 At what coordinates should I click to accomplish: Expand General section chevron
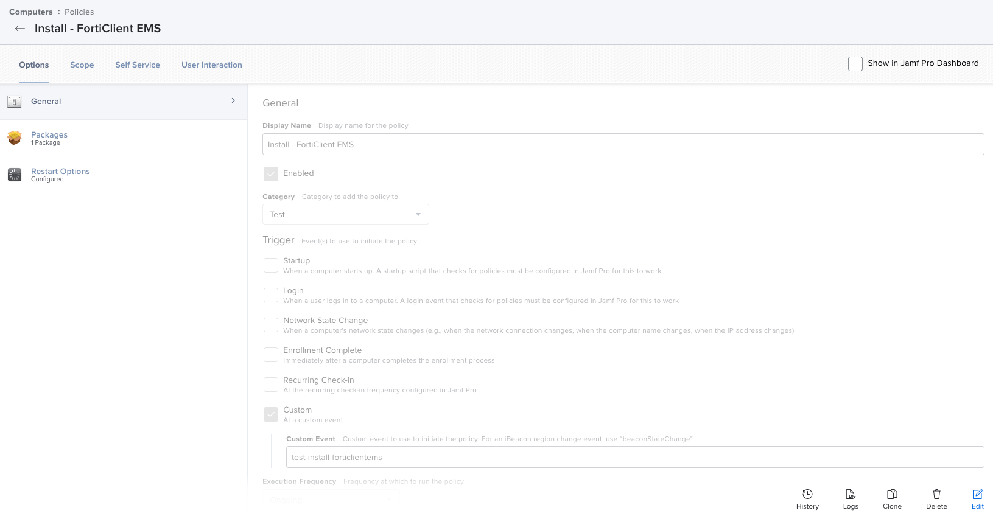tap(233, 101)
